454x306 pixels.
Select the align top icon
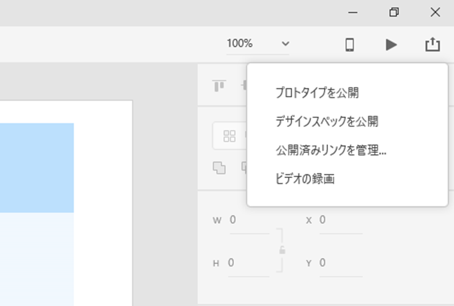point(219,86)
